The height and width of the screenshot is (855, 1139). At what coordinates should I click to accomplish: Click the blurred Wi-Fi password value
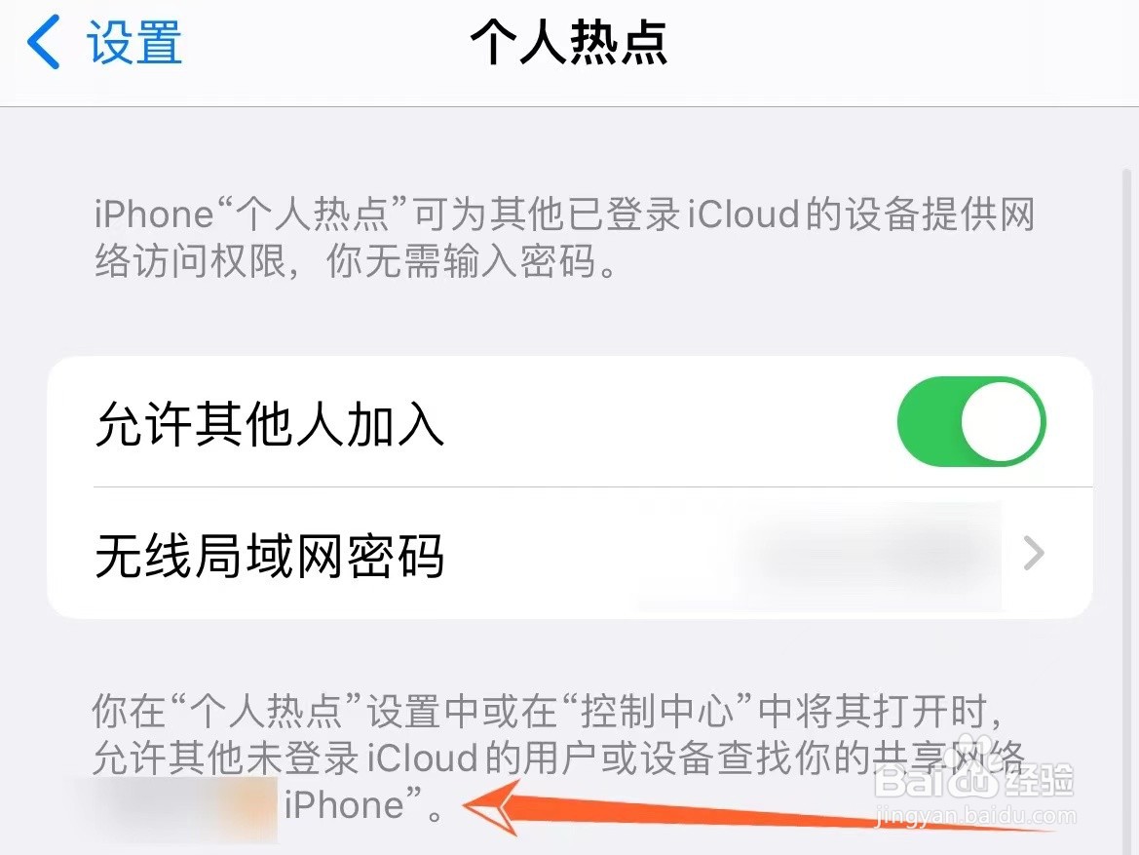[868, 554]
